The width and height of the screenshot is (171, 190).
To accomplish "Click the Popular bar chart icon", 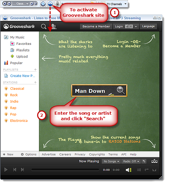I will [6, 63].
